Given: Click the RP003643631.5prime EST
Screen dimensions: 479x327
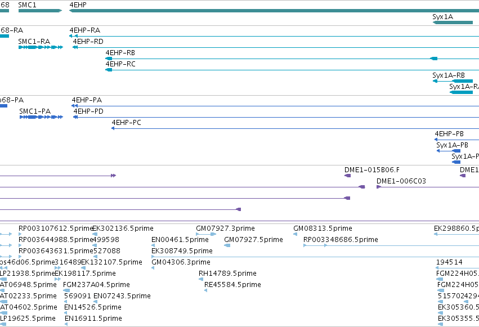Looking at the screenshot, I should pos(20,257).
